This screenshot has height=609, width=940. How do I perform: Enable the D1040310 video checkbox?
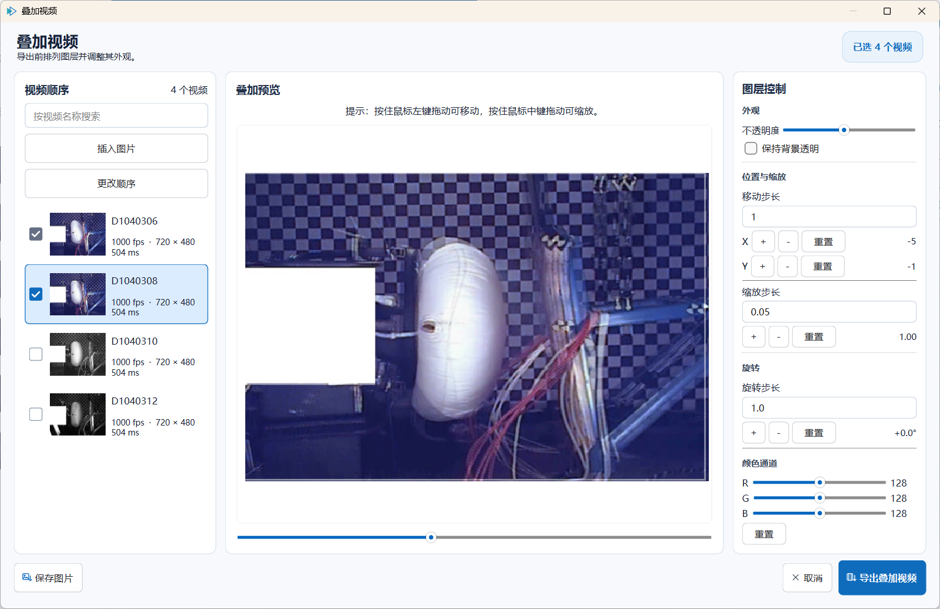pos(36,354)
